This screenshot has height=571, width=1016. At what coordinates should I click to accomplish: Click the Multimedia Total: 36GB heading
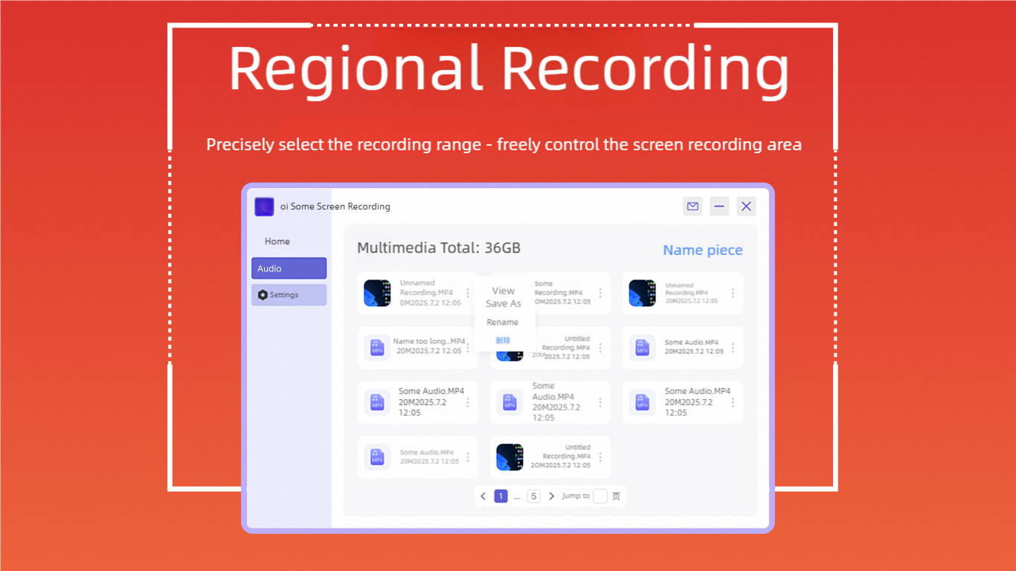439,248
